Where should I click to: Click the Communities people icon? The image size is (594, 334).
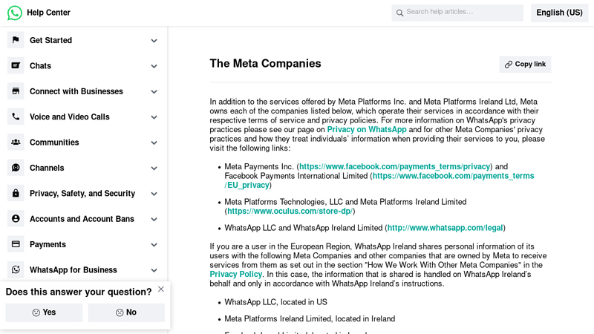click(16, 142)
